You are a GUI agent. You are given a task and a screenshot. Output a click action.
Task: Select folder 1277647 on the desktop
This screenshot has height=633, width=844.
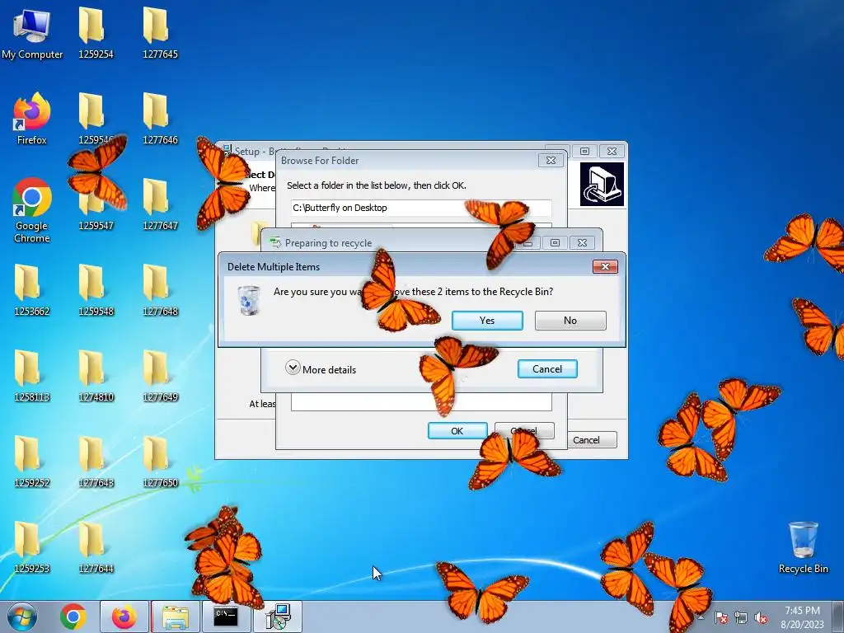(x=160, y=204)
